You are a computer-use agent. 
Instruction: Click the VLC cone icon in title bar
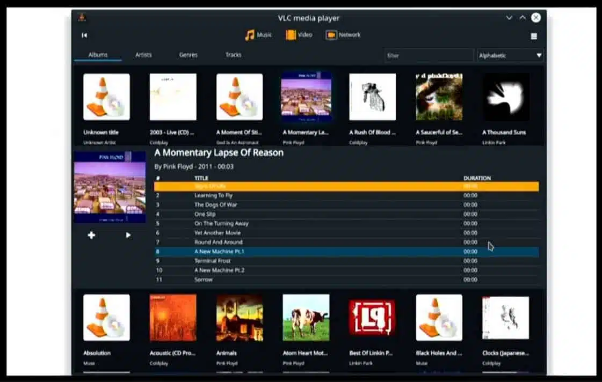point(82,17)
